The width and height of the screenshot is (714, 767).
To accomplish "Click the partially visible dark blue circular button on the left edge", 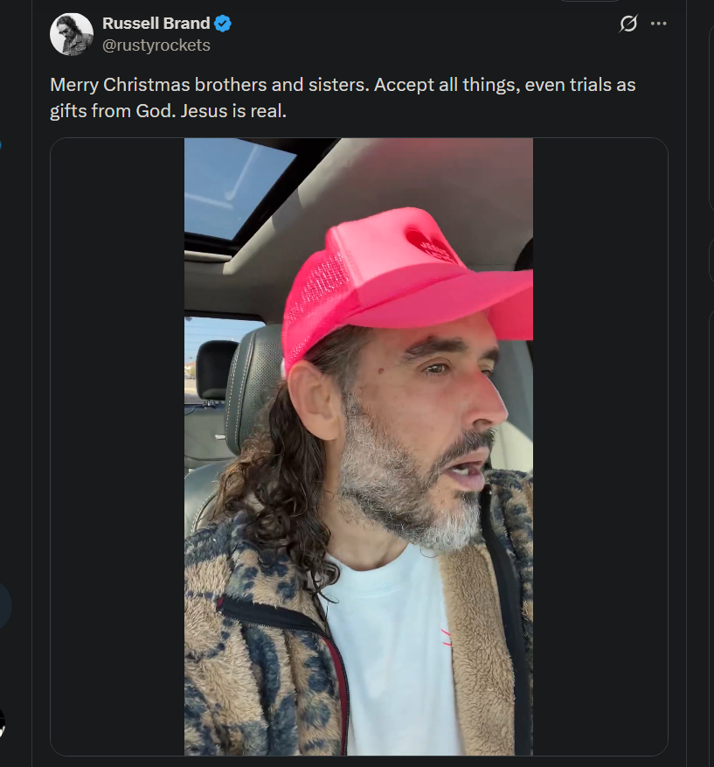I will pyautogui.click(x=4, y=606).
